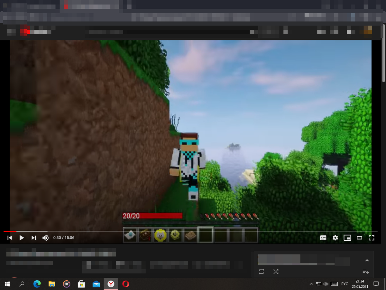
Task: Open Microsoft Store from taskbar
Action: point(81,284)
